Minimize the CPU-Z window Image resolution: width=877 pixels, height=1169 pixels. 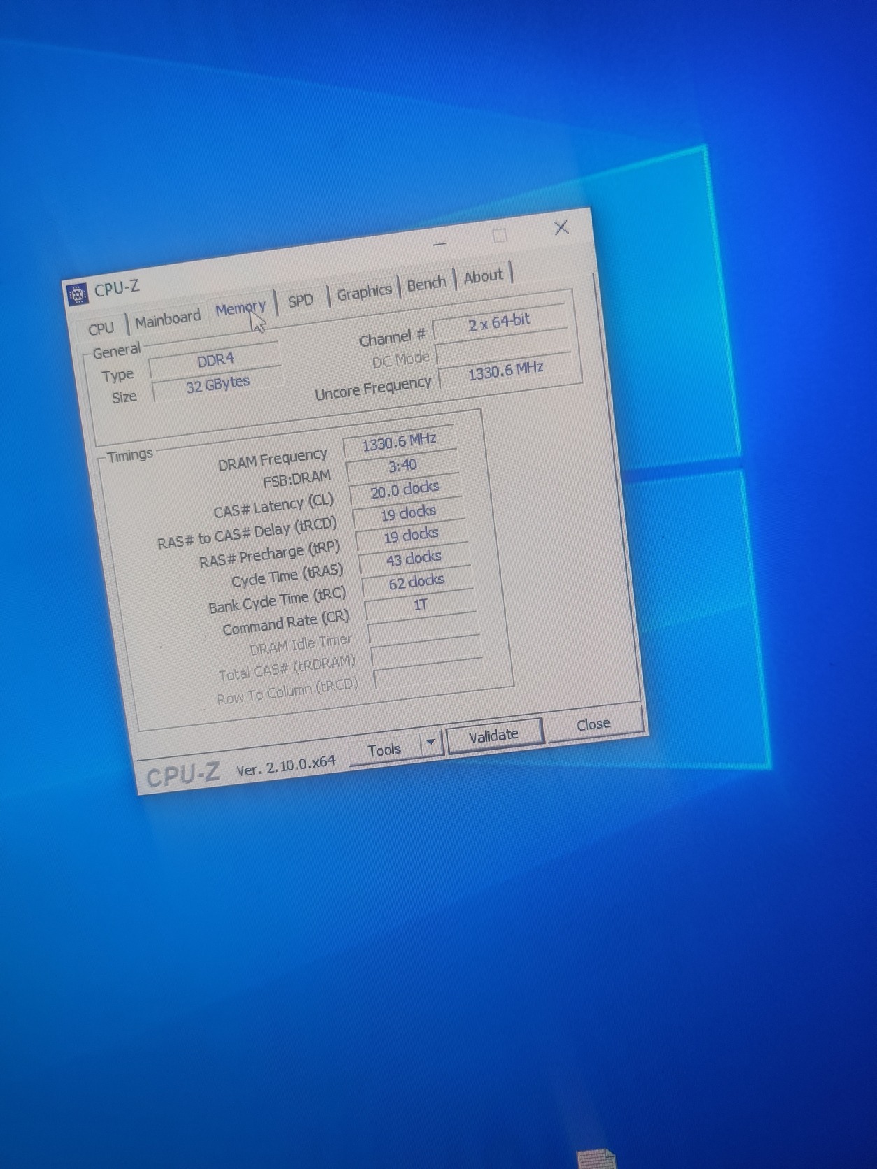coord(440,244)
